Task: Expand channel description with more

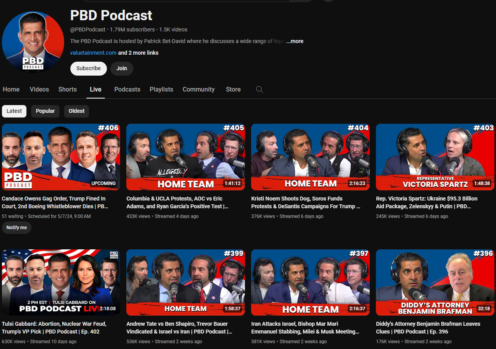Action: (295, 41)
